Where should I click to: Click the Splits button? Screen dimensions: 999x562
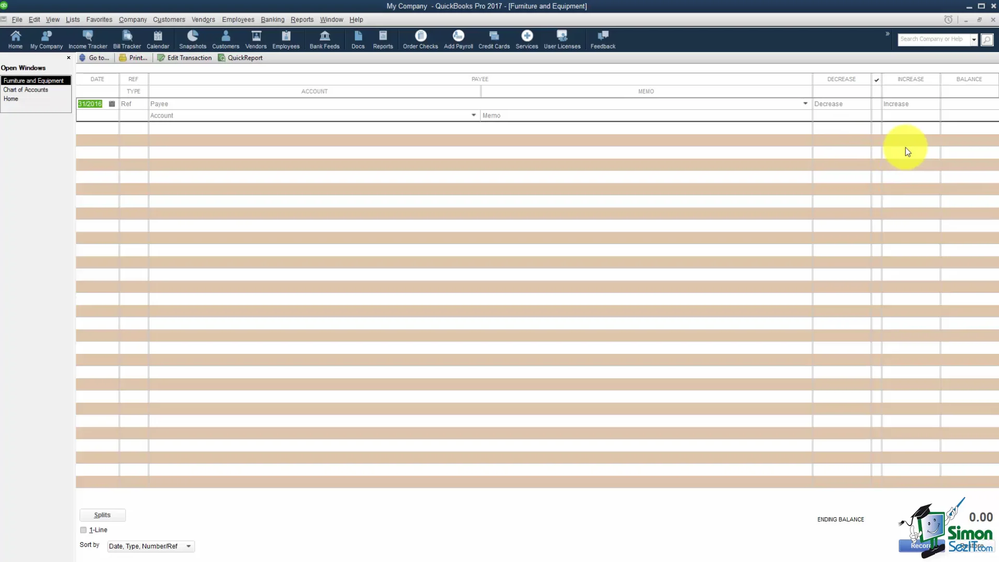click(x=102, y=514)
